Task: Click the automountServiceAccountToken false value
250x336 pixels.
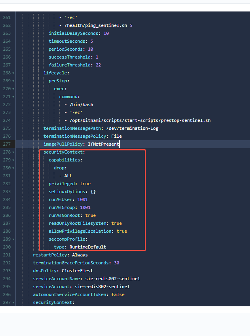Action: pyautogui.click(x=115, y=294)
